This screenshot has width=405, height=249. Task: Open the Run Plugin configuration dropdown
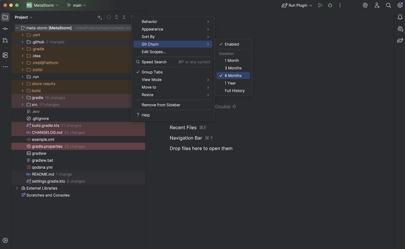pyautogui.click(x=297, y=5)
